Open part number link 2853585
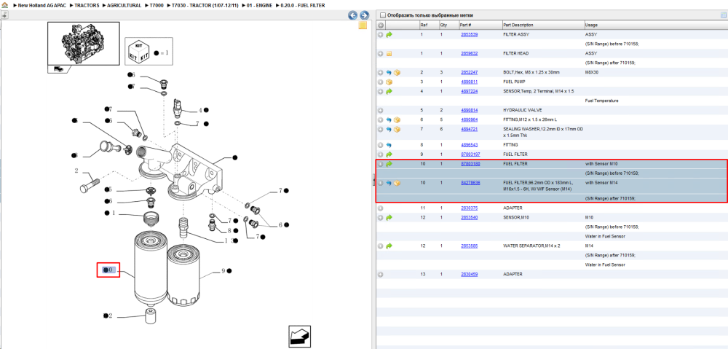 (469, 246)
